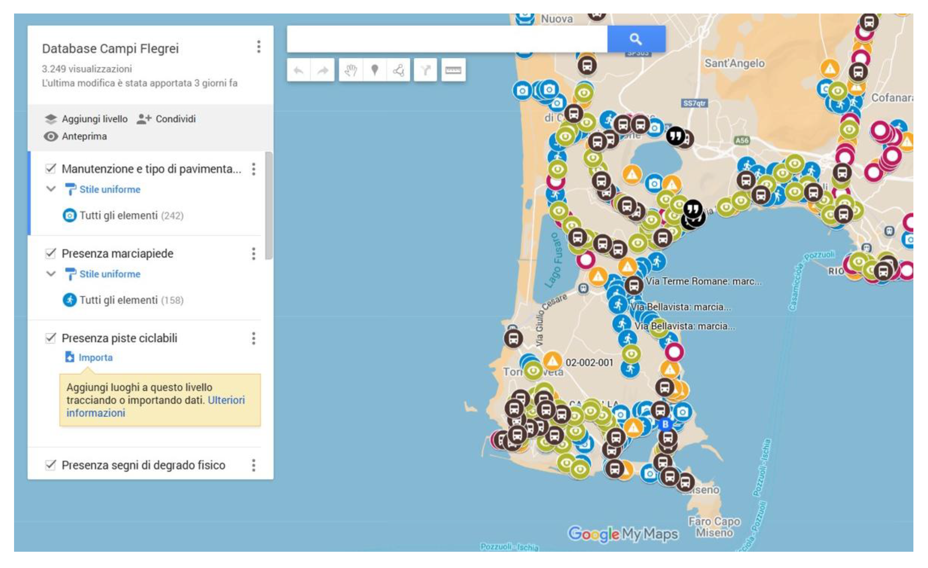Viewport: 928px width, 568px height.
Task: Uncheck Manutenzione e tipo di pavimenta layer
Action: (x=50, y=168)
